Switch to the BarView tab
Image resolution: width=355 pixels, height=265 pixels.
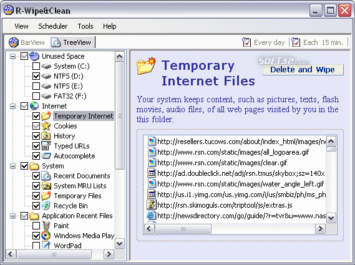tap(27, 42)
